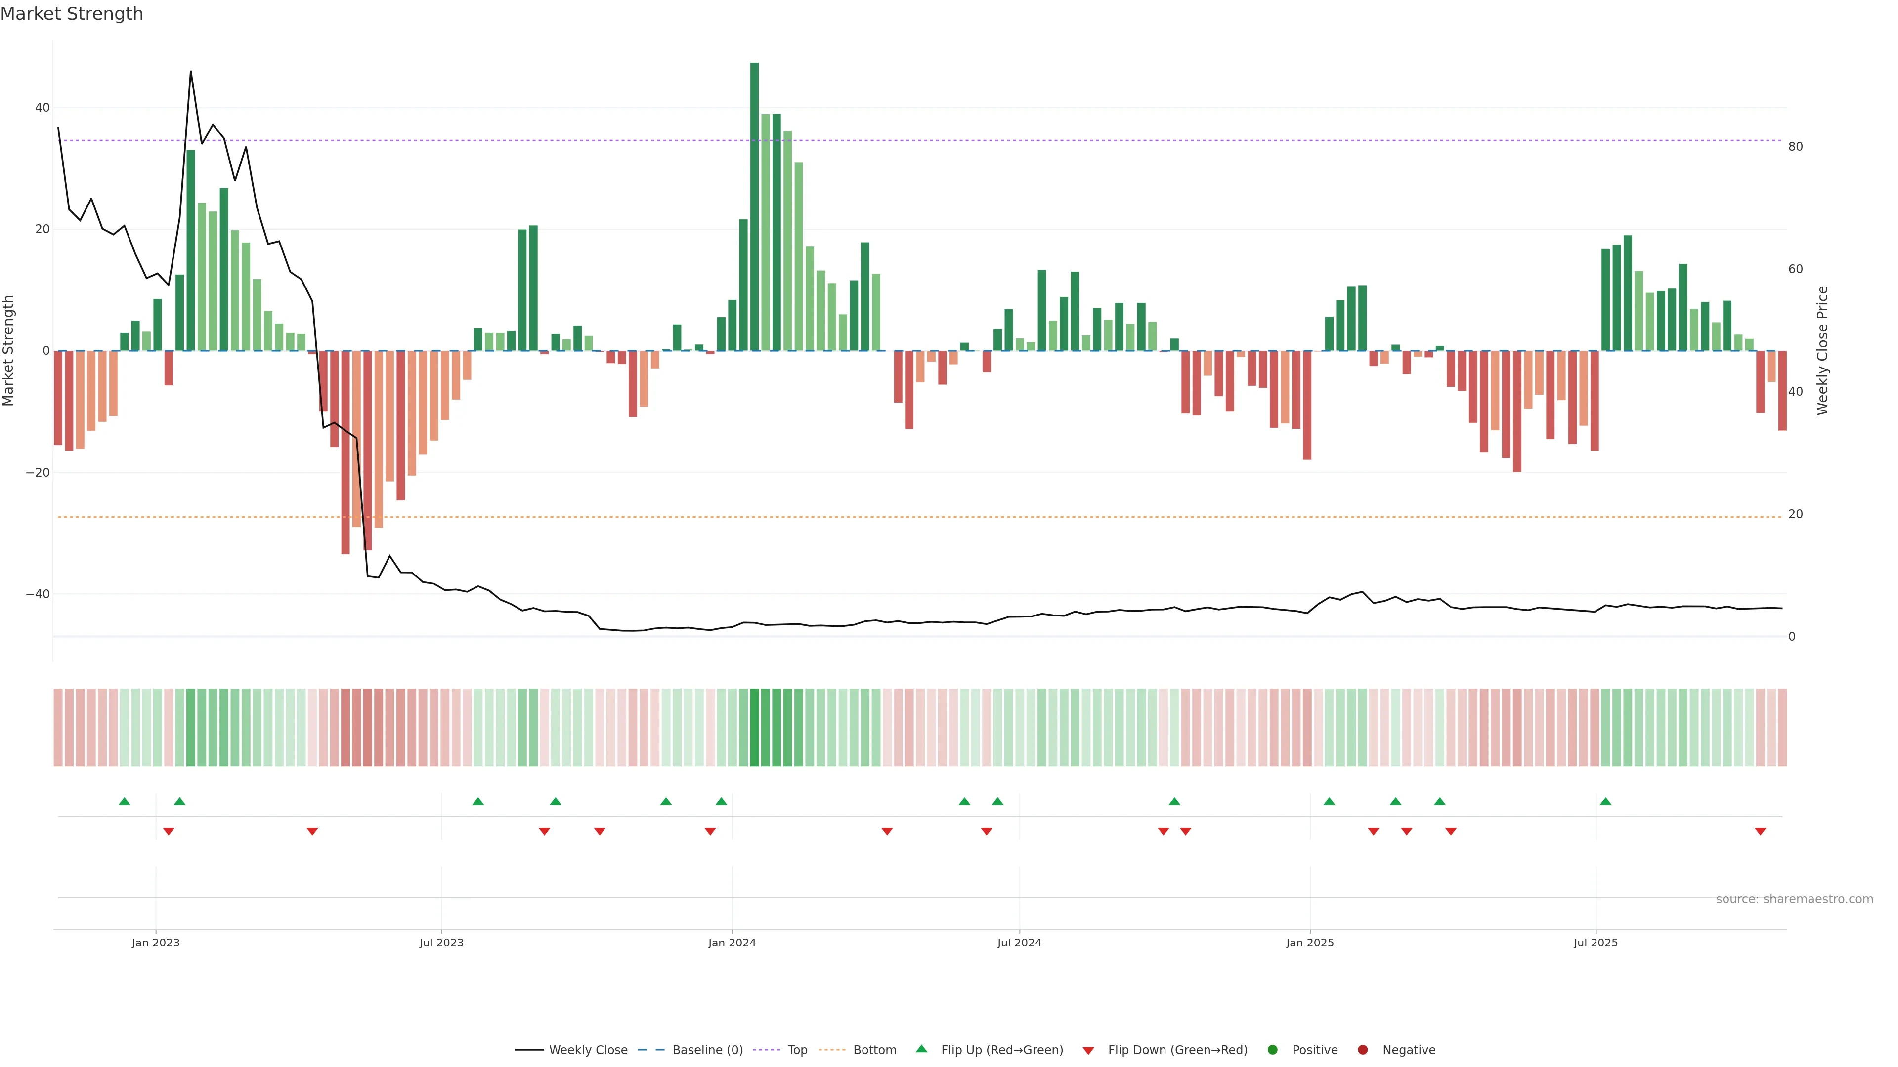Click the Jul 2025 x-axis label
The width and height of the screenshot is (1898, 1067).
click(1596, 943)
